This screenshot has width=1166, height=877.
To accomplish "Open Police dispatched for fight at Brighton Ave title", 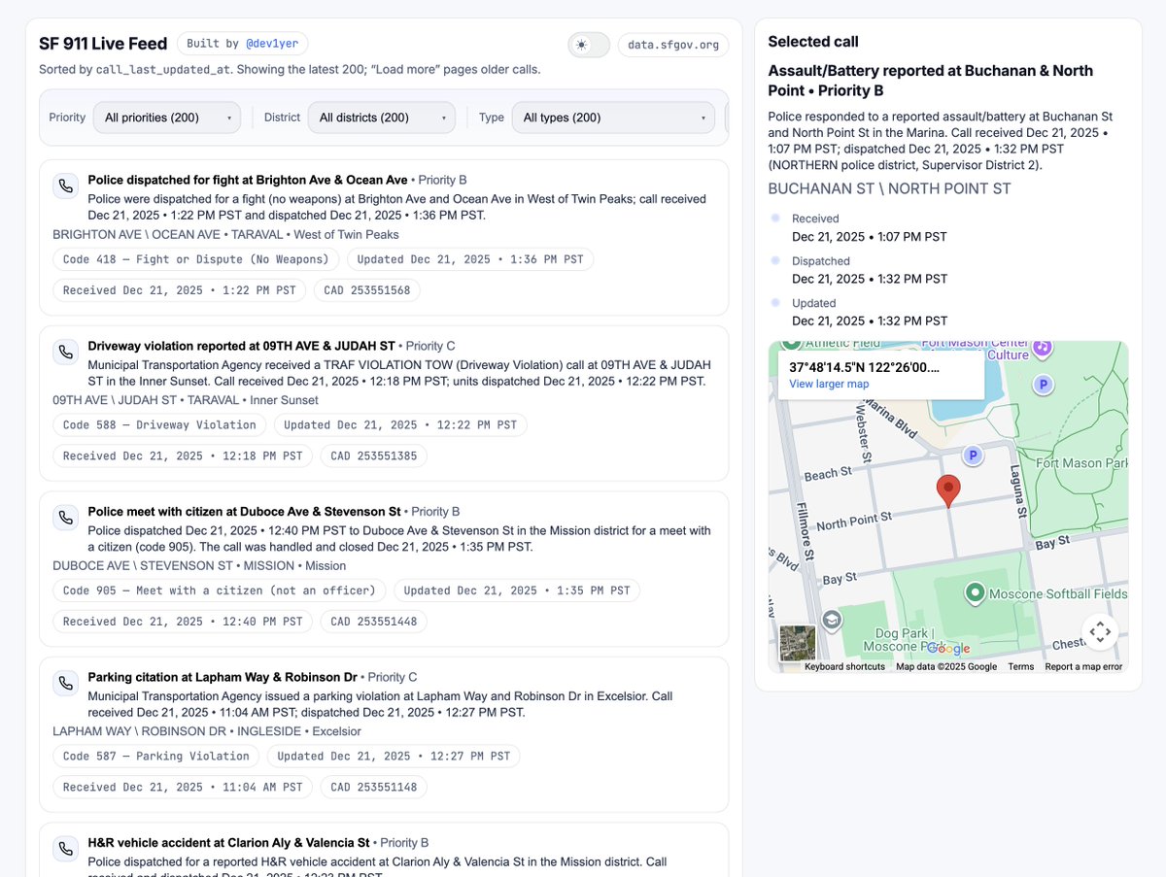I will [248, 180].
